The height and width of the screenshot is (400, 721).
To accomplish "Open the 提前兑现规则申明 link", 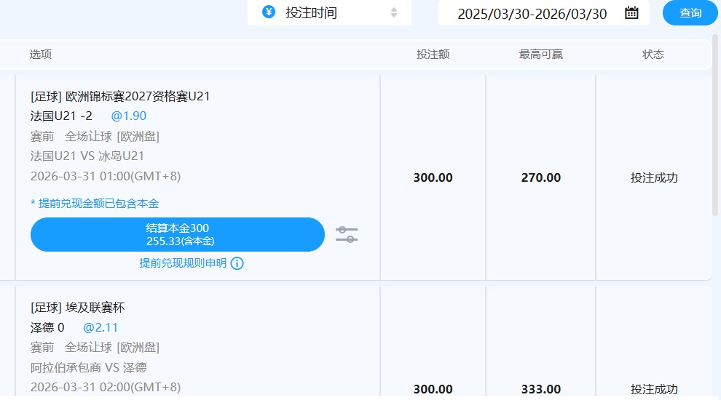I will [x=183, y=263].
